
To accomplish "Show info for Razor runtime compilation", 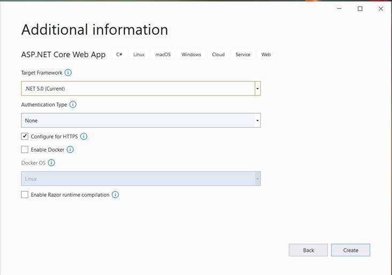I will pyautogui.click(x=116, y=195).
